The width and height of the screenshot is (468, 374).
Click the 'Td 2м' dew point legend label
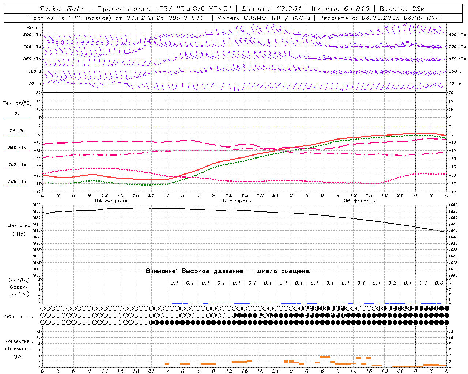point(17,131)
